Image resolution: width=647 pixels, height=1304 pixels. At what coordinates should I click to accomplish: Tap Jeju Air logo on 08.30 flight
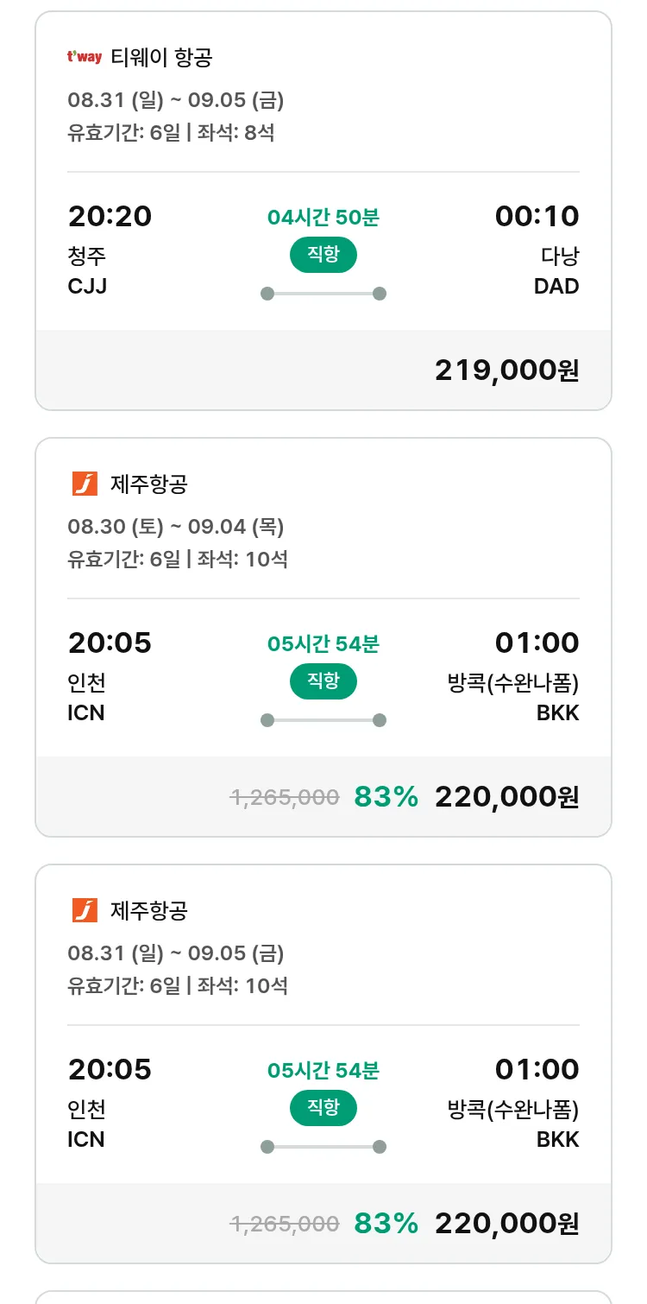click(x=85, y=484)
